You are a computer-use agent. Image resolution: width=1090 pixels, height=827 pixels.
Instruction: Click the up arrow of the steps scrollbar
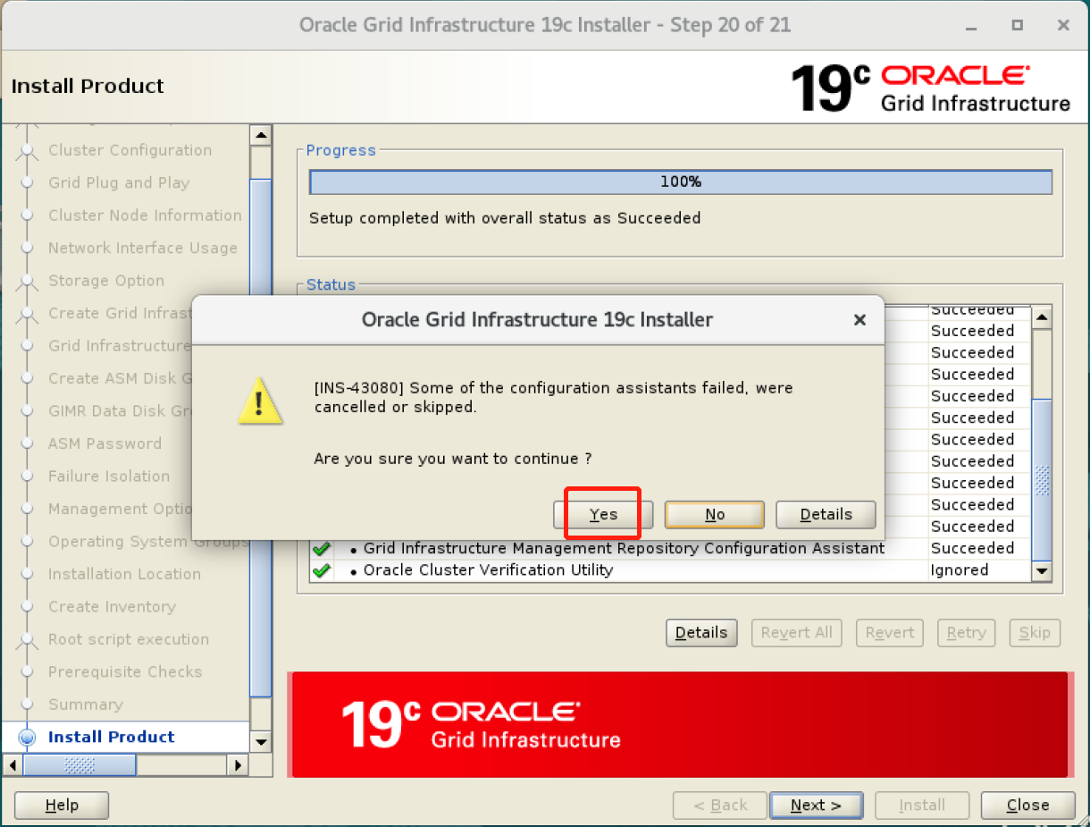261,135
